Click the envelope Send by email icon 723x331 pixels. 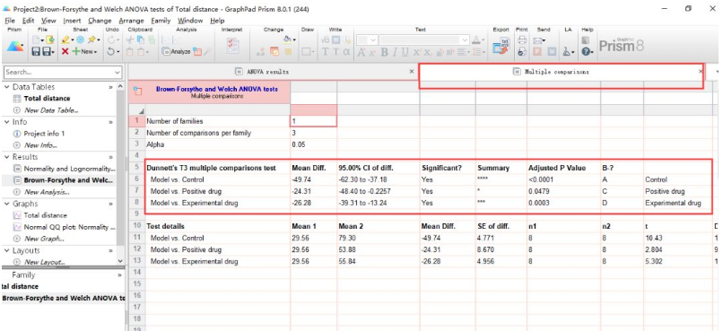tap(537, 40)
